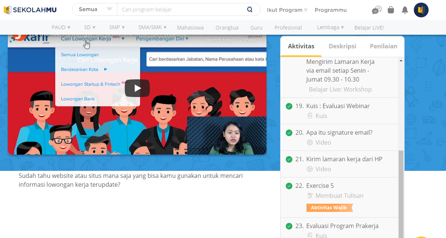The width and height of the screenshot is (446, 238).
Task: Switch to the Deskripsi tab
Action: point(342,46)
